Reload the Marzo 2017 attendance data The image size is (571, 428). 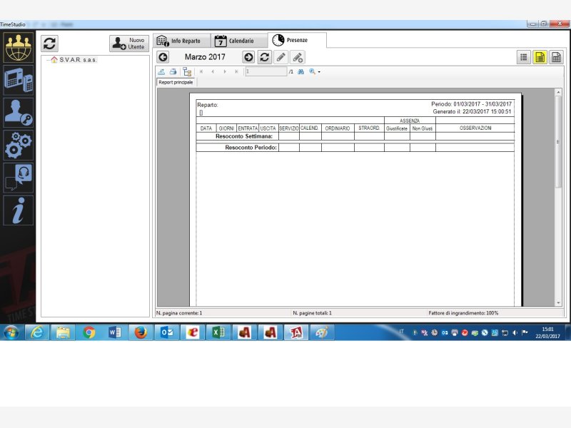(x=265, y=57)
